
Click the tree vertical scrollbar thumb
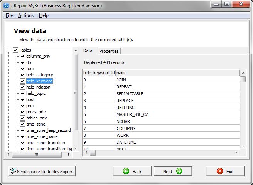[x=75, y=92]
